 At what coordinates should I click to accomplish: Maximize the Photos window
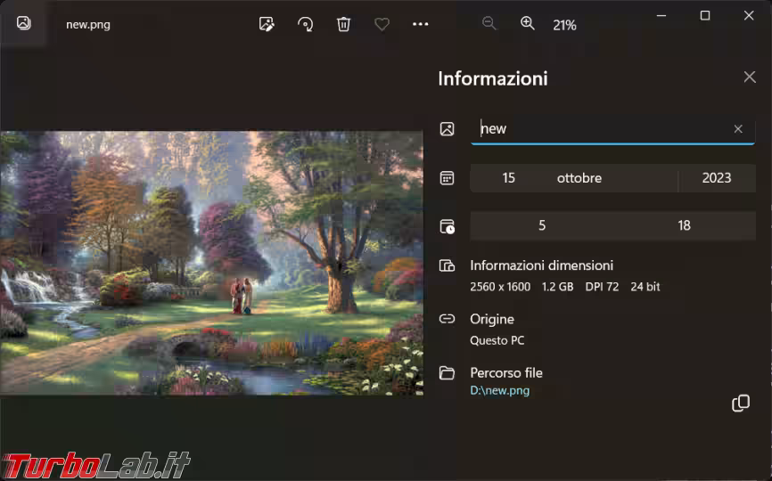705,16
